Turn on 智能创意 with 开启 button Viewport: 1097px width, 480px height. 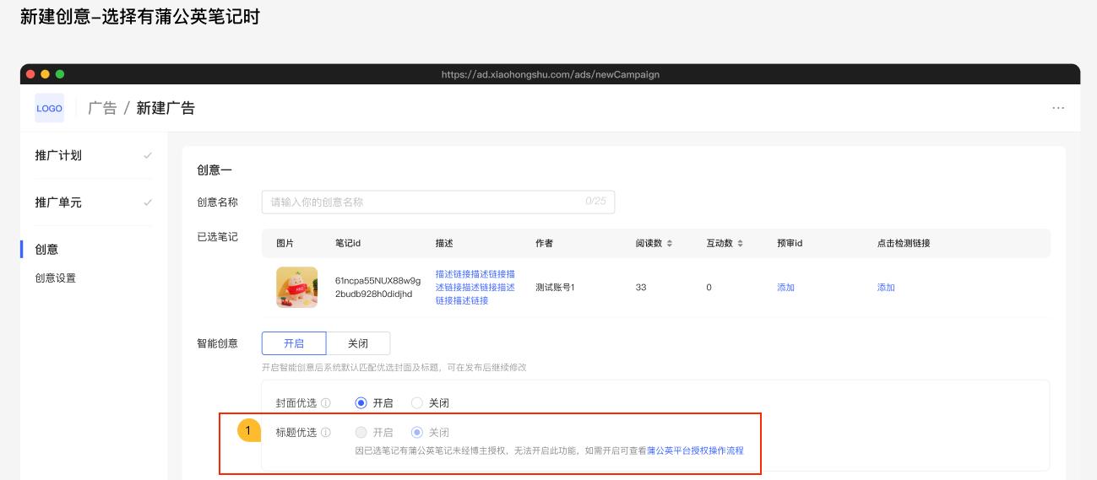click(x=293, y=343)
